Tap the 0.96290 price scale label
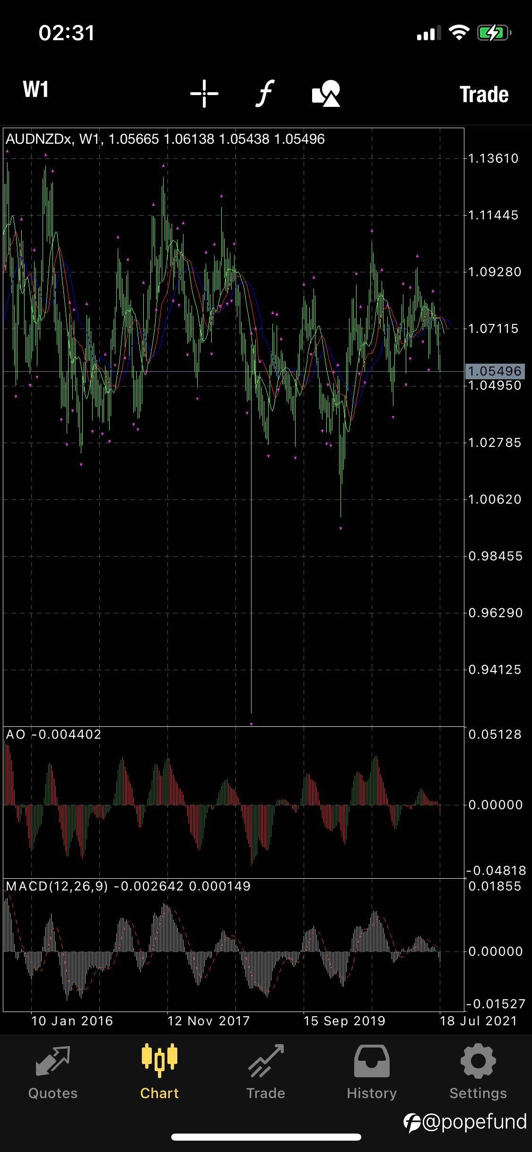This screenshot has width=532, height=1152. [x=496, y=613]
